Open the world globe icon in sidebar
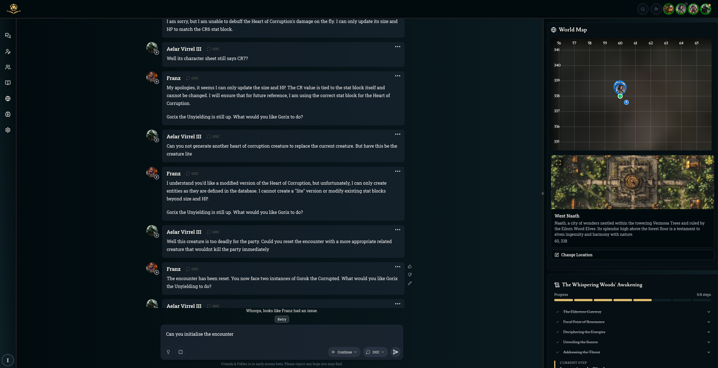This screenshot has width=718, height=368. 8,99
